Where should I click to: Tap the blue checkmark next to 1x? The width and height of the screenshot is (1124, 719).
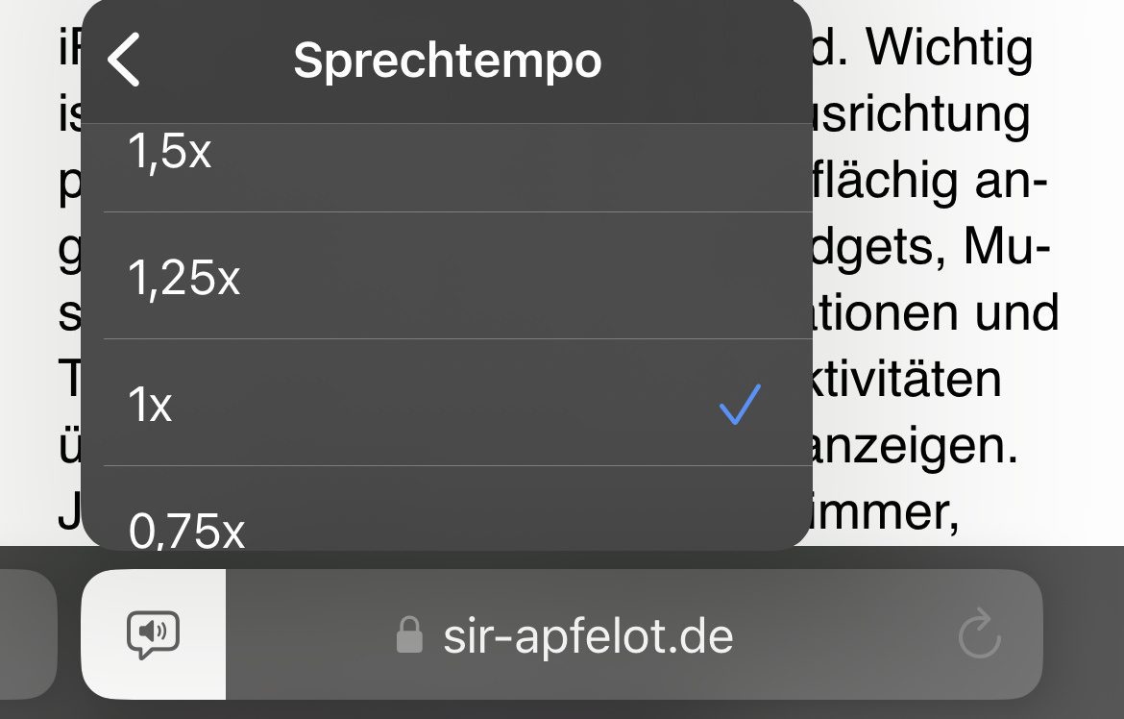tap(740, 405)
